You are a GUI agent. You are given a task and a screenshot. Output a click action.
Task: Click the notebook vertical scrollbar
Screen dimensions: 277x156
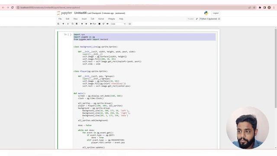pos(276,68)
